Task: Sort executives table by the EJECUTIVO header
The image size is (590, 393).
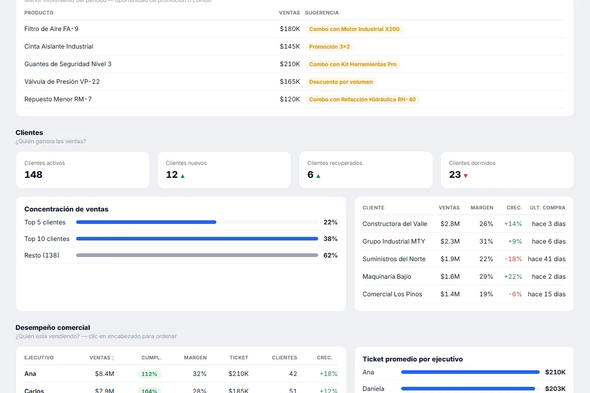Action: coord(39,358)
